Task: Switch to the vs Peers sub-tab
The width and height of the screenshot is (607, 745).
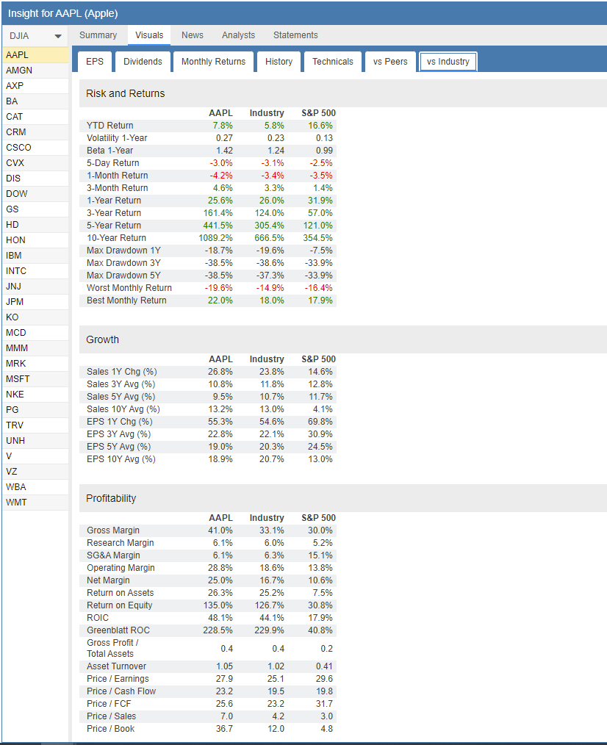Action: pos(390,62)
